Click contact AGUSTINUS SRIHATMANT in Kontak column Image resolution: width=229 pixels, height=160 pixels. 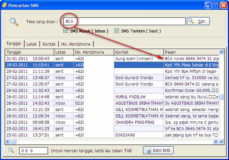click(x=139, y=103)
